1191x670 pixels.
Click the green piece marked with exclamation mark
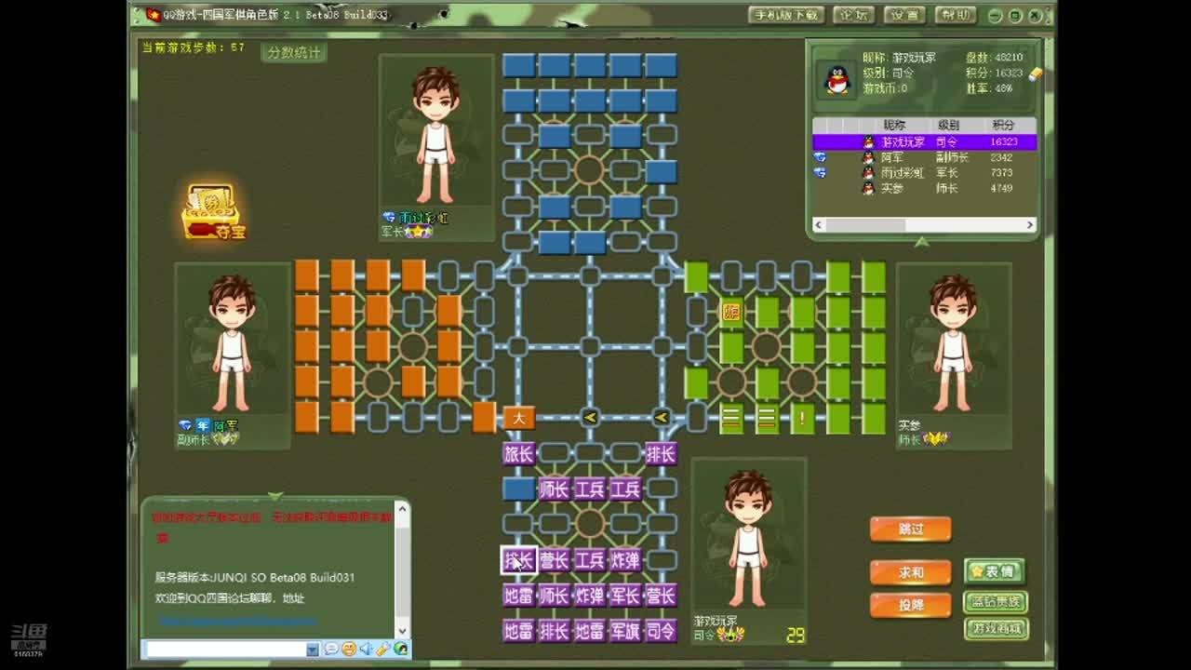click(x=802, y=418)
